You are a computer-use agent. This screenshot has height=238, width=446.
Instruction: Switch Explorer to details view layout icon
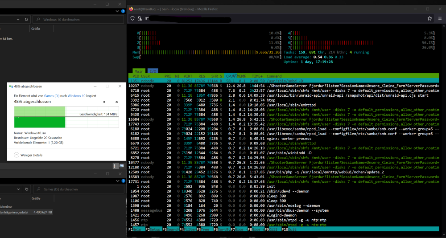115,166
